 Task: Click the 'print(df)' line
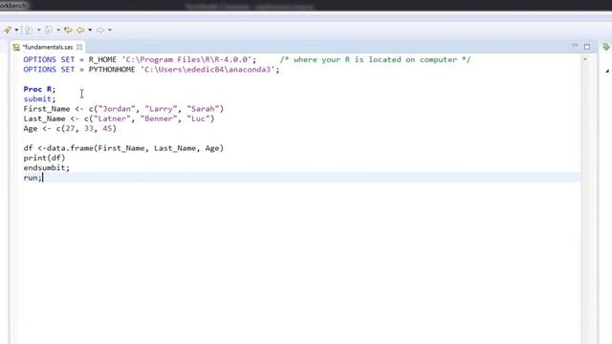[x=44, y=158]
